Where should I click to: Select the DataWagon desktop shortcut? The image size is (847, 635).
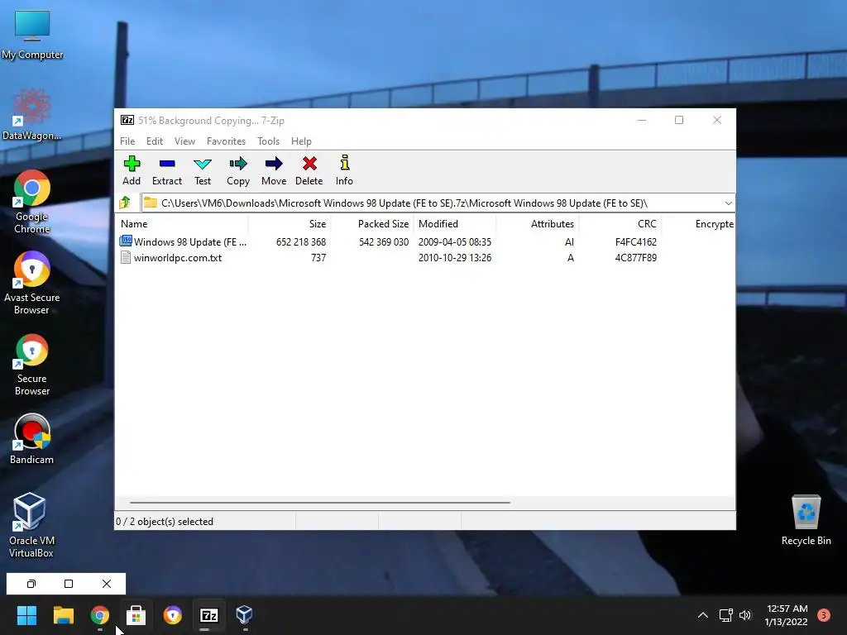click(x=32, y=114)
